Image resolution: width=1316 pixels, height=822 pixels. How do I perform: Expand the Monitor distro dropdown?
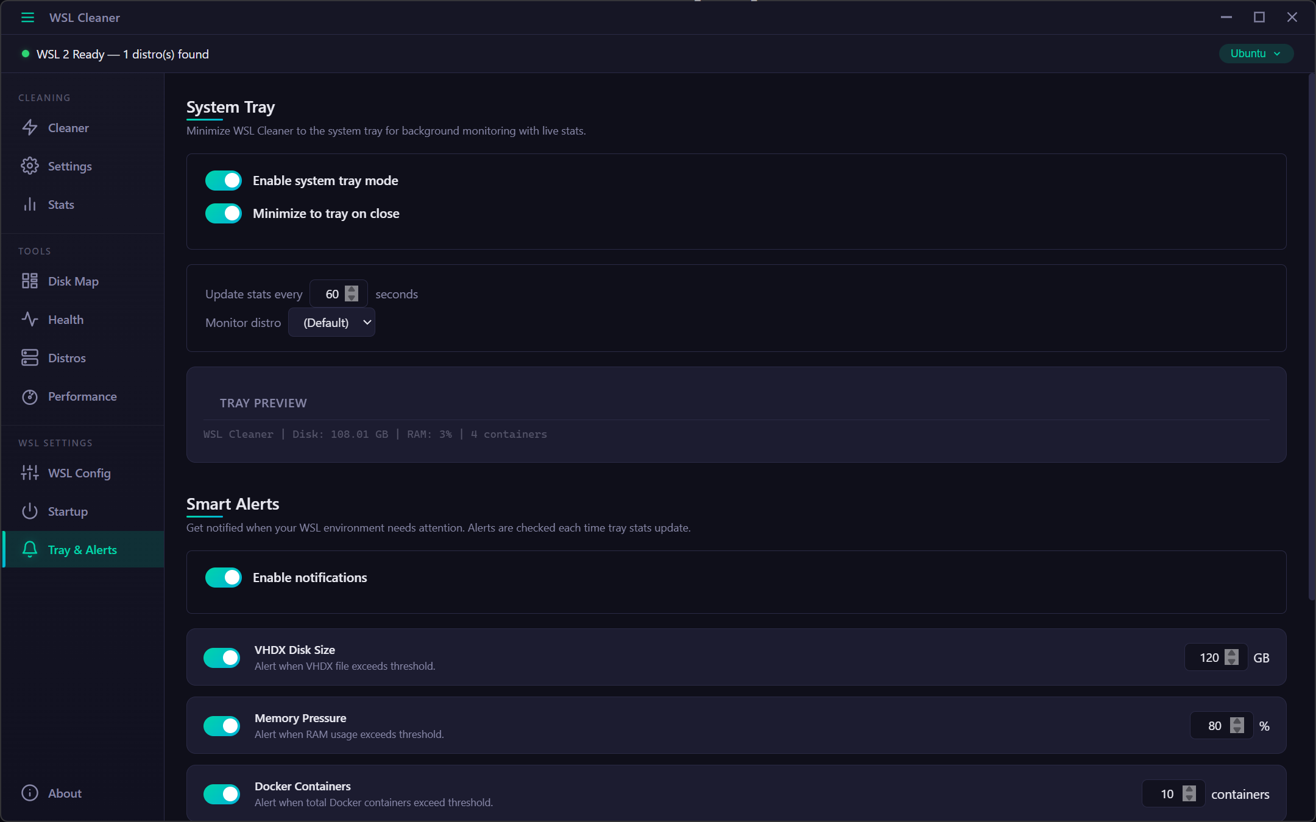click(x=331, y=323)
